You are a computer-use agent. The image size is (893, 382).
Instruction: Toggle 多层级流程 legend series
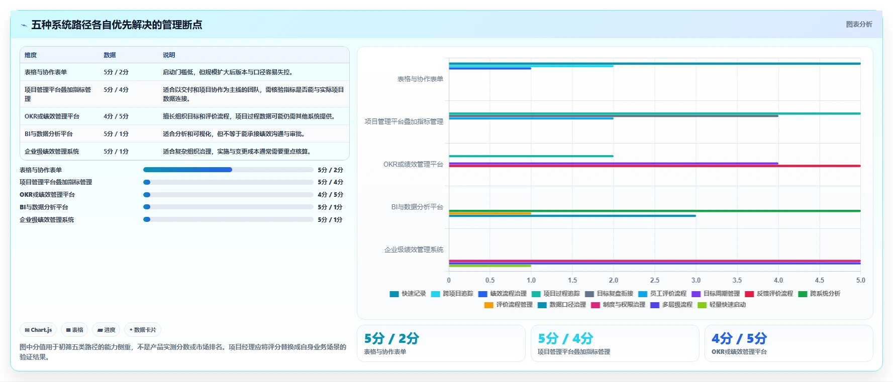671,305
